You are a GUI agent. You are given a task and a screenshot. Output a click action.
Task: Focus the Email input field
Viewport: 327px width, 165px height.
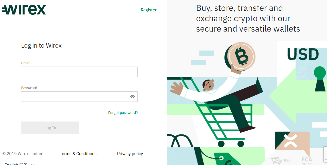pos(79,72)
